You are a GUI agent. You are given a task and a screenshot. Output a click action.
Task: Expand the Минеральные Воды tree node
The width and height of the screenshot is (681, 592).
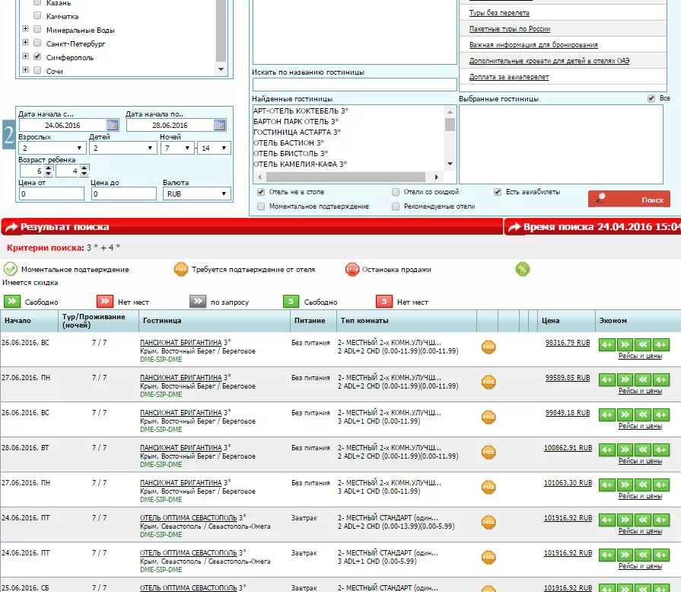pos(25,30)
